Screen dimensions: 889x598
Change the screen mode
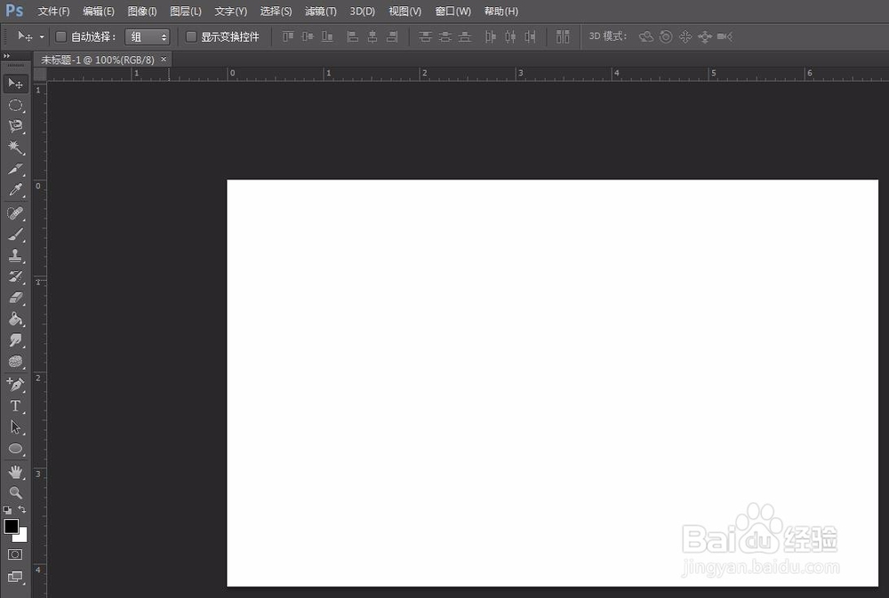pos(15,577)
